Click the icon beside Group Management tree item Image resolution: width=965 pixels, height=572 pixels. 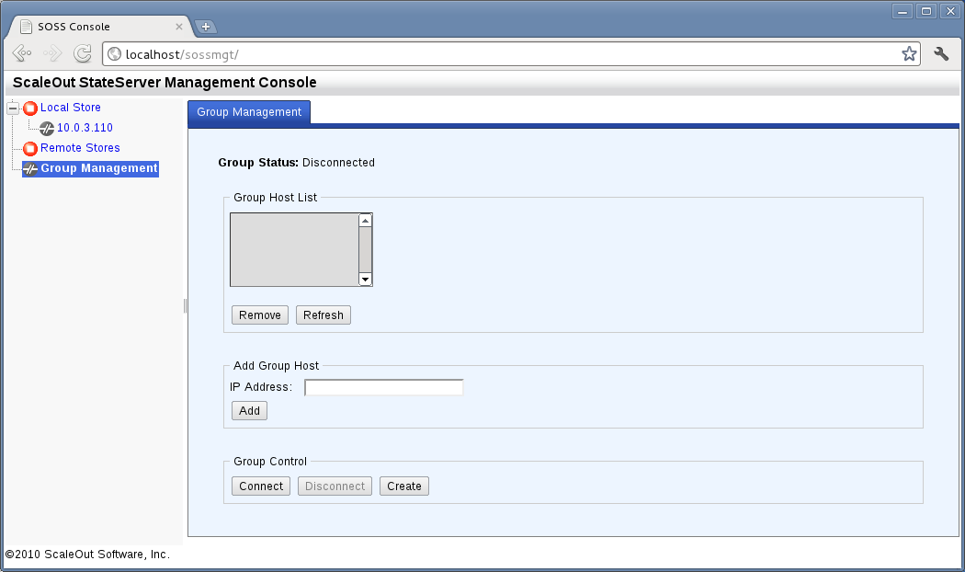click(x=30, y=169)
